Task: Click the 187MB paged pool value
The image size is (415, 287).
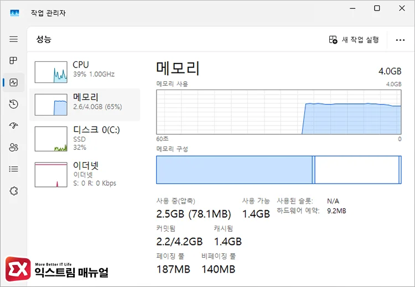Action: tap(173, 269)
